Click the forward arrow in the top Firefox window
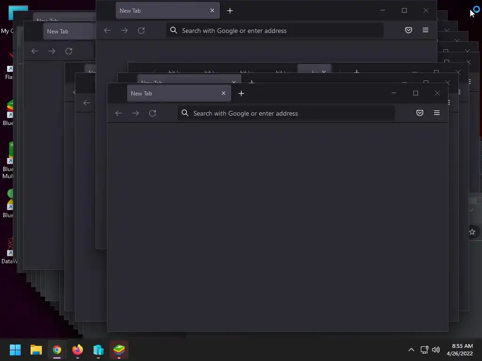The image size is (482, 361). pos(124,31)
